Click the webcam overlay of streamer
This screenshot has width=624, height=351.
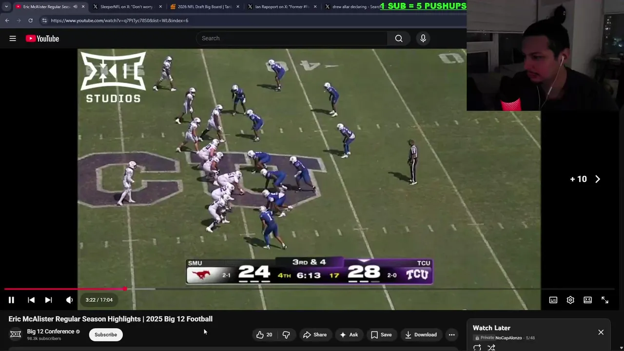[x=545, y=56]
